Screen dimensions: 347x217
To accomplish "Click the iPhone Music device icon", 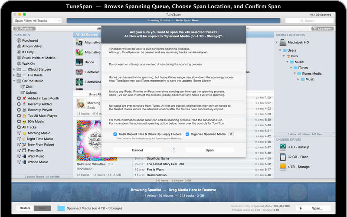I will pos(24,162).
